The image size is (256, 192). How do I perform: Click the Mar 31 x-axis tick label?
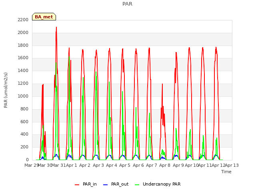[x=58, y=165]
